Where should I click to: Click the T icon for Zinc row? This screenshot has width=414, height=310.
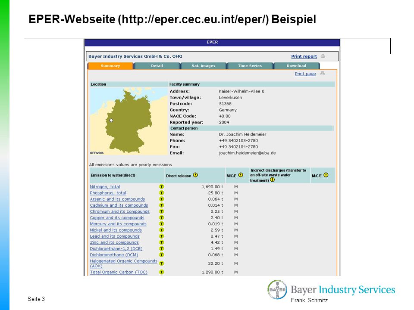[x=161, y=242]
